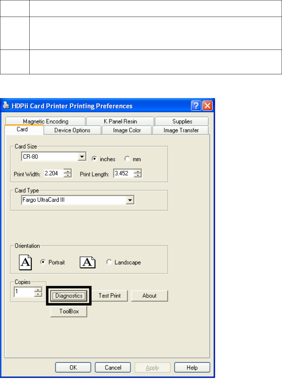Open the Supplies tab
Screen dimensions: 282x379
(182, 121)
